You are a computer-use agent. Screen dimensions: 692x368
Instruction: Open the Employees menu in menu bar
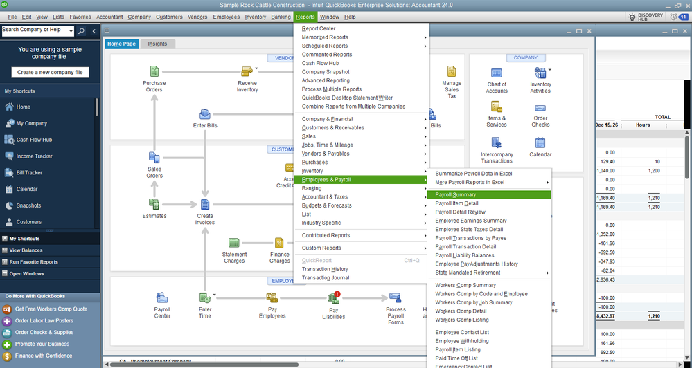(226, 17)
